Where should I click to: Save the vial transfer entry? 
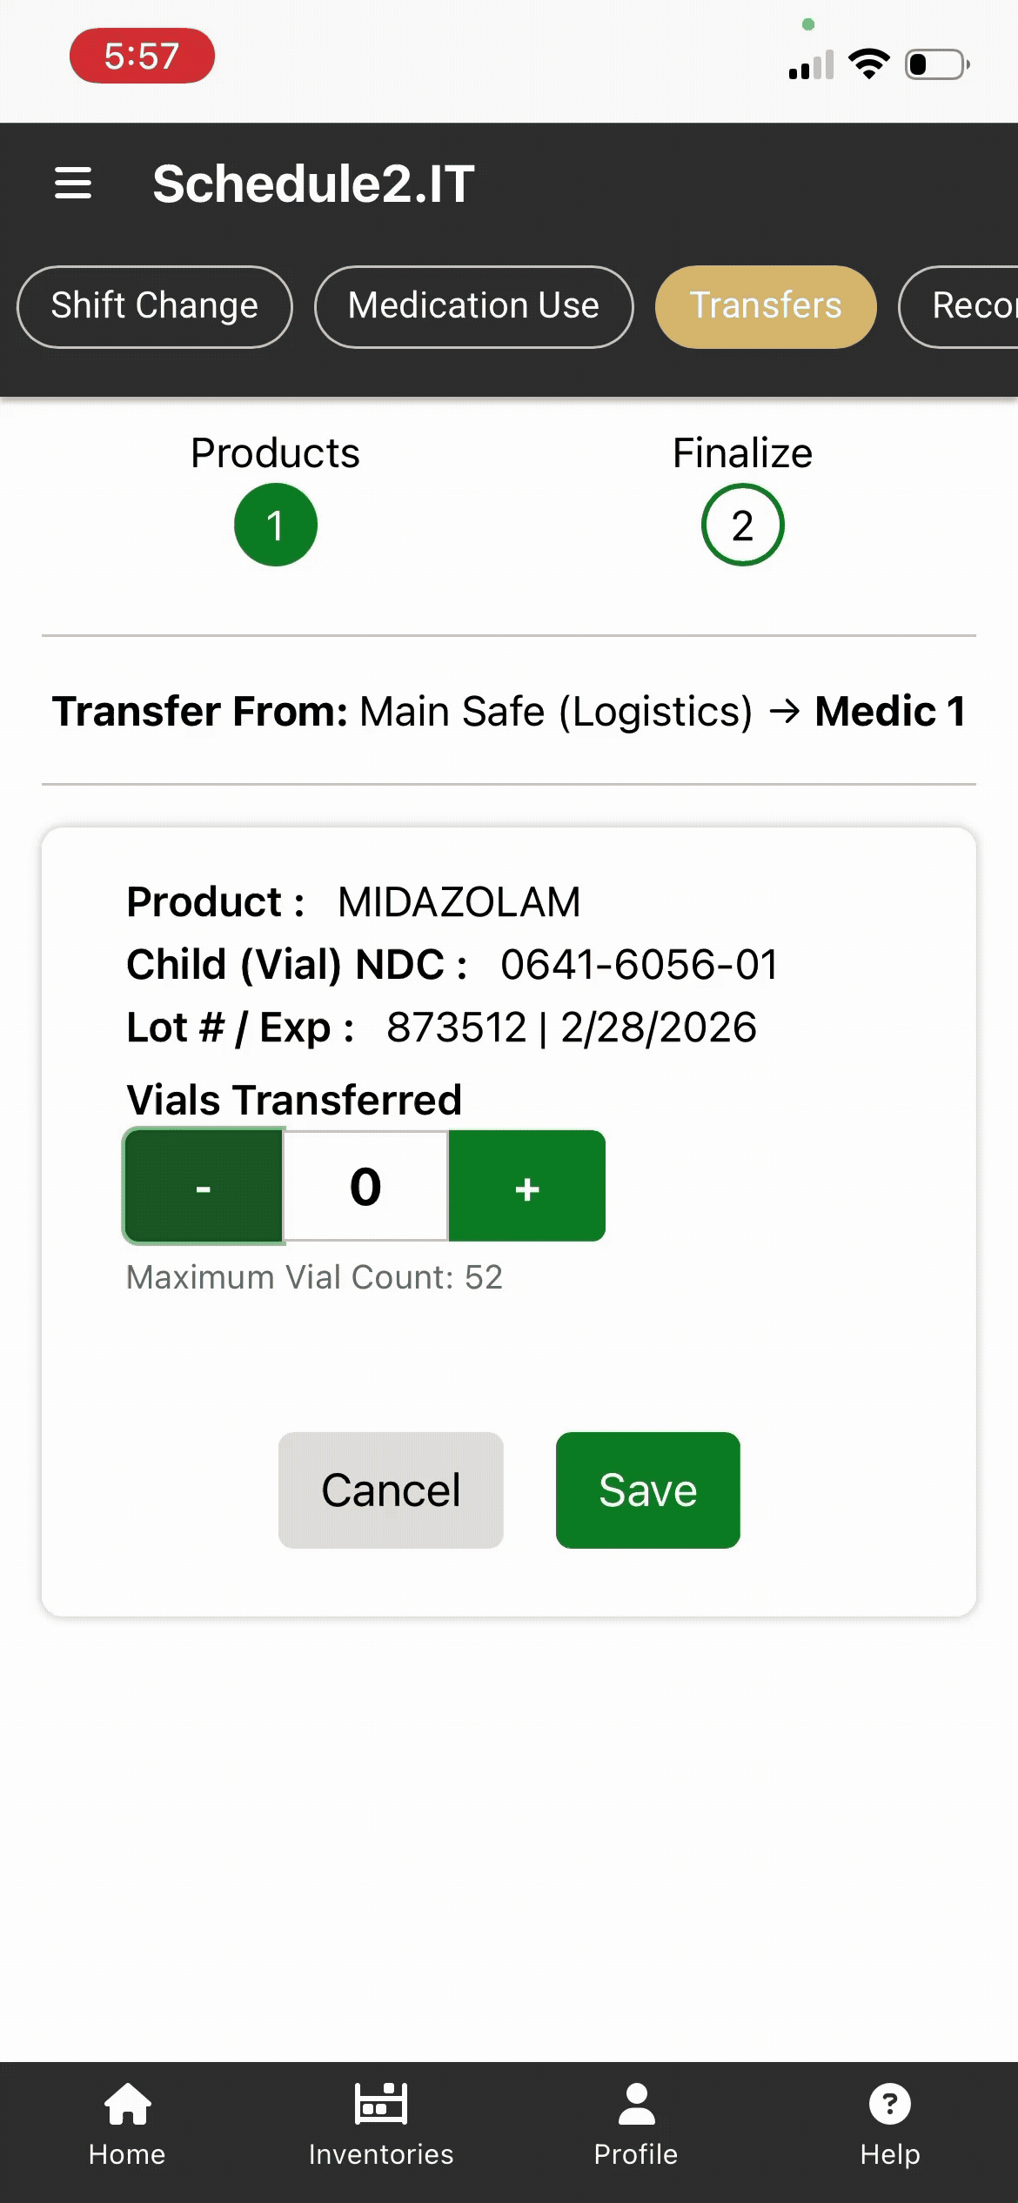pyautogui.click(x=648, y=1490)
